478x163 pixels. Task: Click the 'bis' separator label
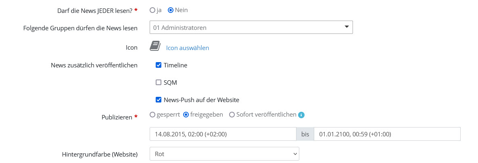pyautogui.click(x=305, y=134)
